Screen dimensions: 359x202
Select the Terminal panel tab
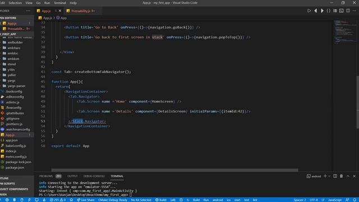coord(117,176)
